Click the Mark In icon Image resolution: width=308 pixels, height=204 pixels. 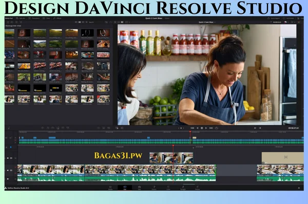pyautogui.click(x=255, y=128)
